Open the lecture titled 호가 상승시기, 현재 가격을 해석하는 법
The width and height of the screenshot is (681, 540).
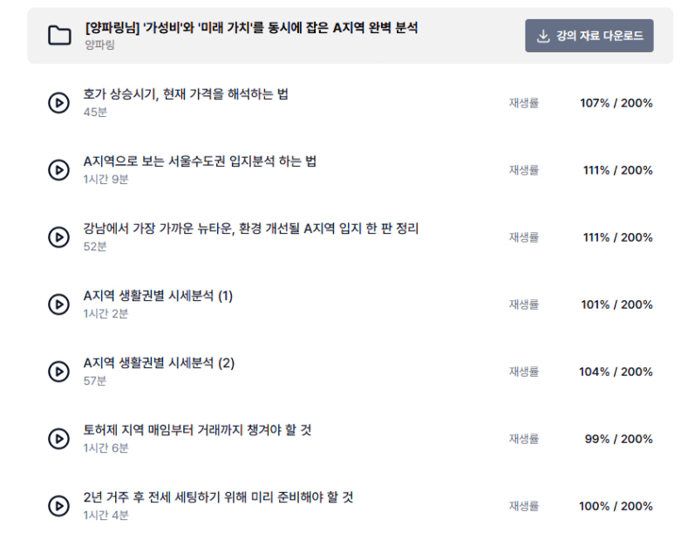click(x=186, y=94)
